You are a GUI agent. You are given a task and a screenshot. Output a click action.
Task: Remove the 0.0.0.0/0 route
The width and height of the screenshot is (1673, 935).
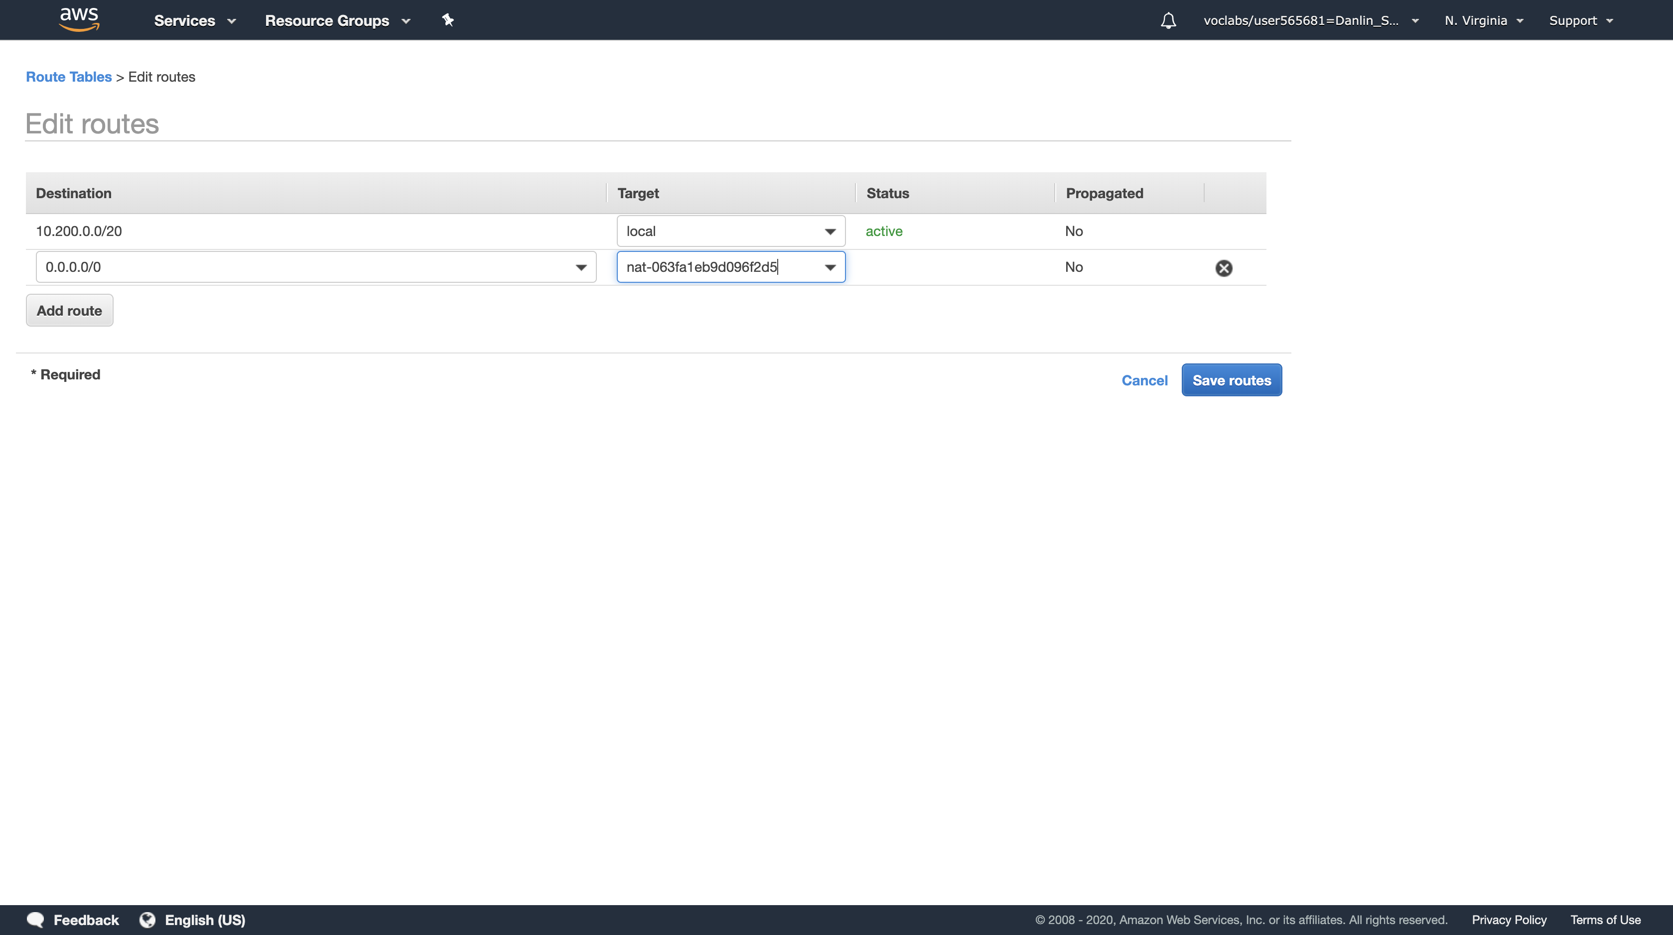(x=1224, y=268)
